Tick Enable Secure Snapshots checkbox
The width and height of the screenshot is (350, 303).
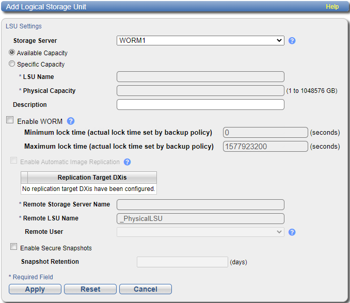pyautogui.click(x=14, y=247)
